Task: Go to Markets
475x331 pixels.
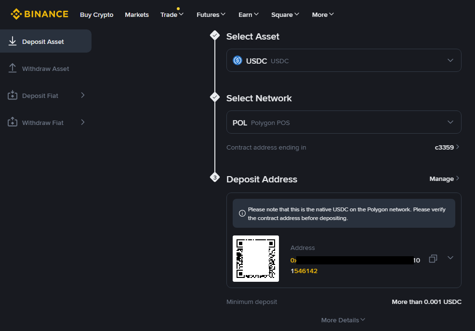Action: click(x=137, y=14)
